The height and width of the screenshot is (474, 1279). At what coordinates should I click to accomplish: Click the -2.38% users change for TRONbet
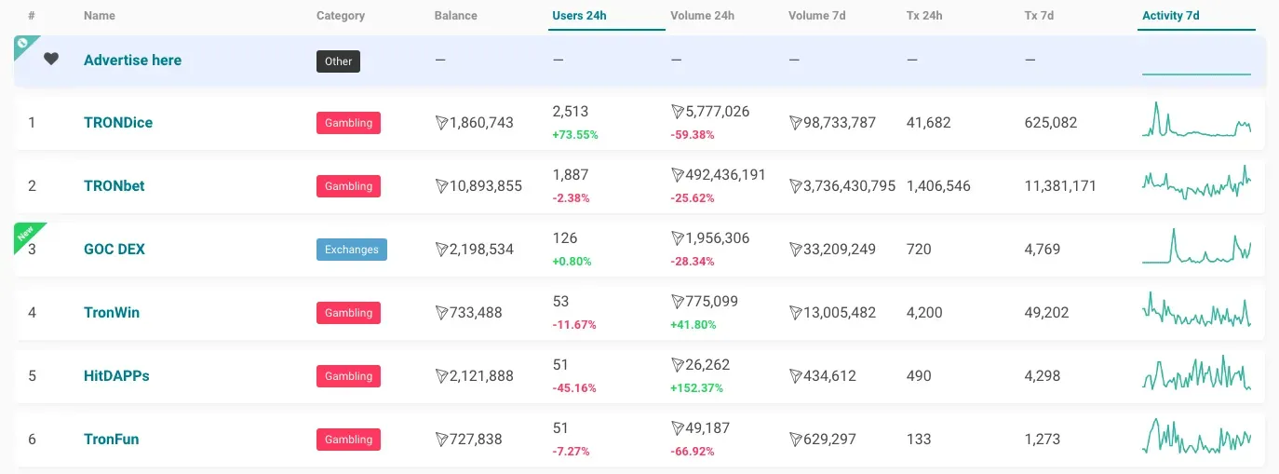[x=572, y=198]
